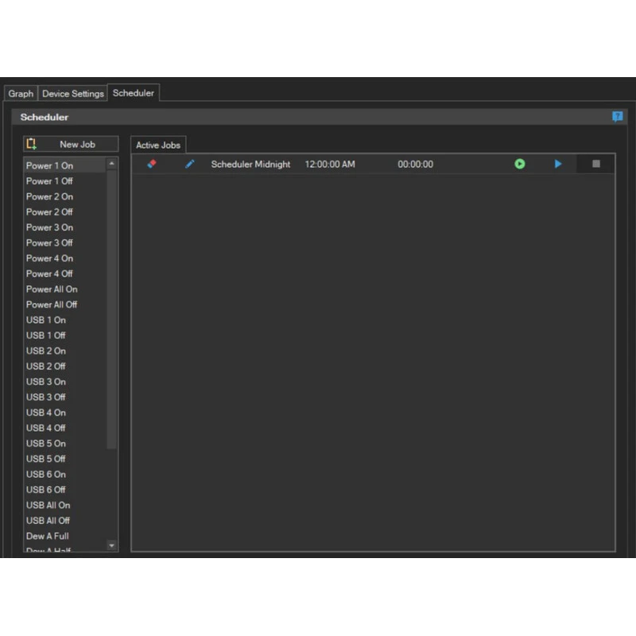Choose Power 4 Off from job list
Viewport: 636px width, 636px height.
click(x=49, y=273)
